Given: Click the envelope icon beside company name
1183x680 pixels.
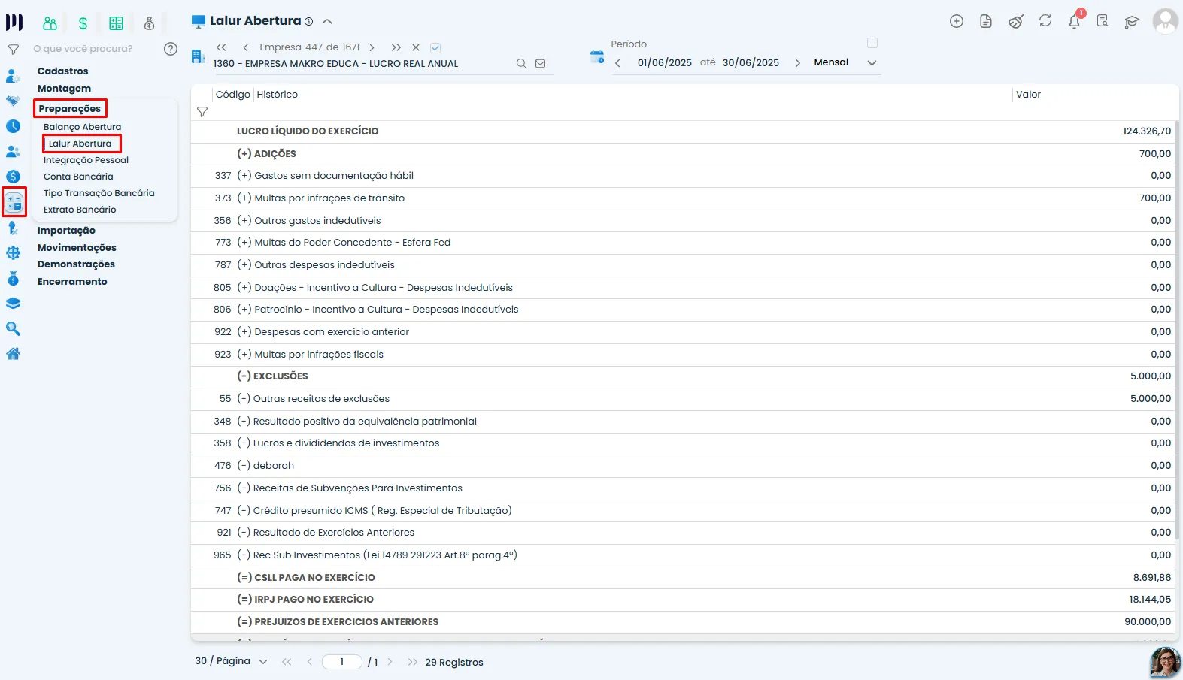Looking at the screenshot, I should coord(540,64).
